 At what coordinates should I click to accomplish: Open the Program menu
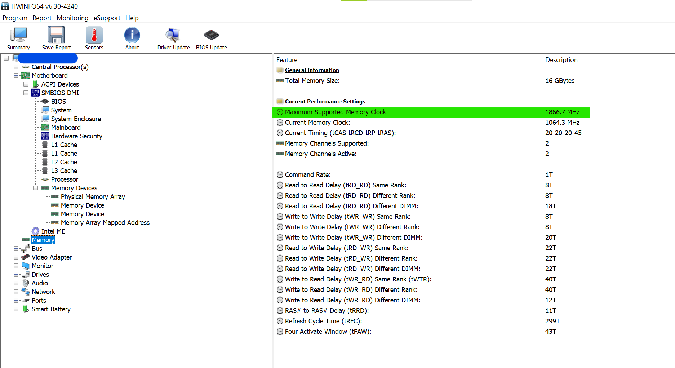15,18
